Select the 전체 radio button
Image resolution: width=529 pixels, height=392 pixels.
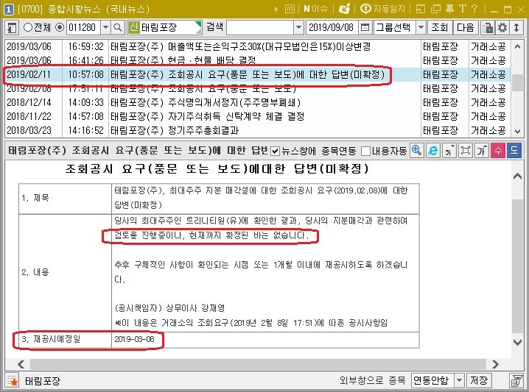[28, 27]
